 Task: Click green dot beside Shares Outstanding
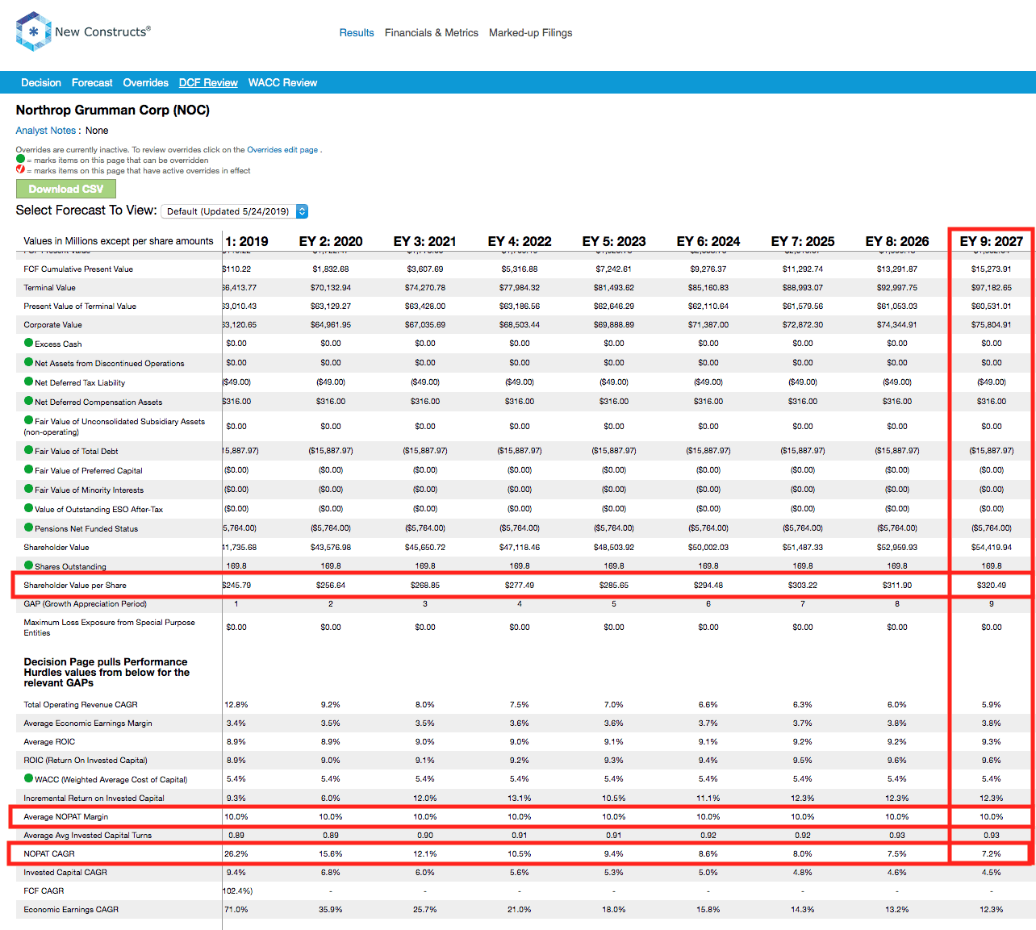tap(28, 565)
